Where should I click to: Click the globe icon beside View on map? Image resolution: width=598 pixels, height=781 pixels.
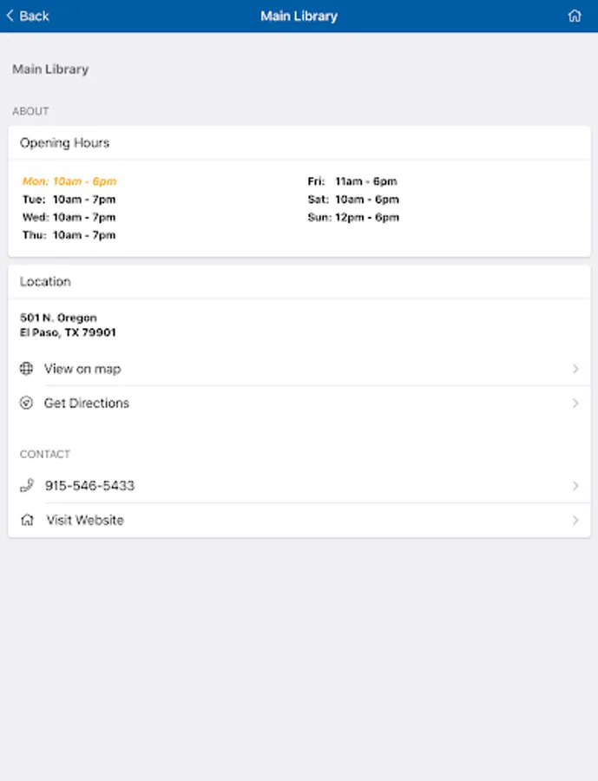26,369
